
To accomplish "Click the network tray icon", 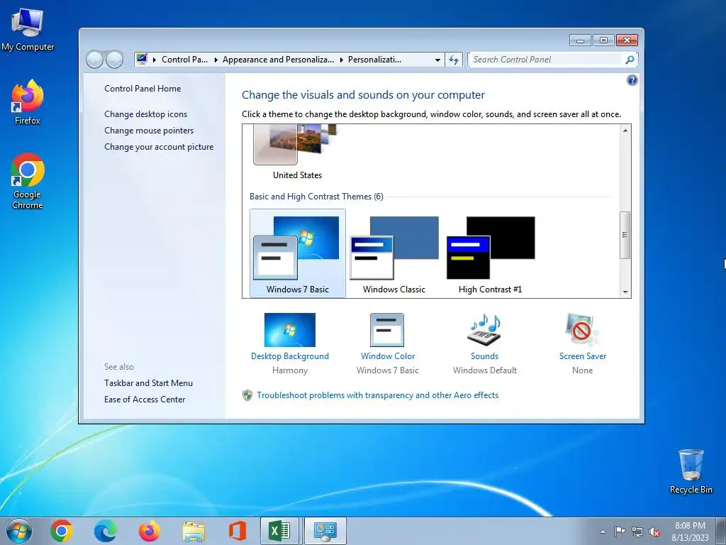I will pos(637,532).
